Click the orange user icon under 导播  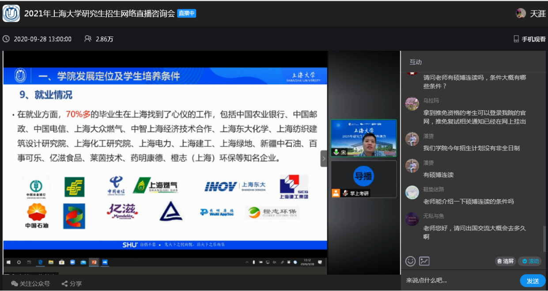click(x=336, y=193)
